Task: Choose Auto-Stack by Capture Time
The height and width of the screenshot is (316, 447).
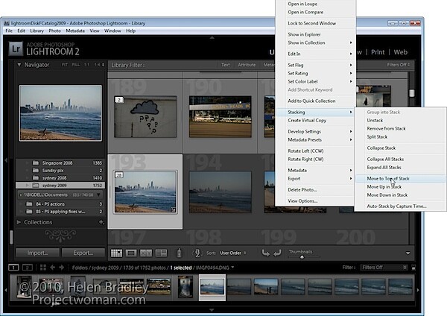Action: [x=399, y=206]
